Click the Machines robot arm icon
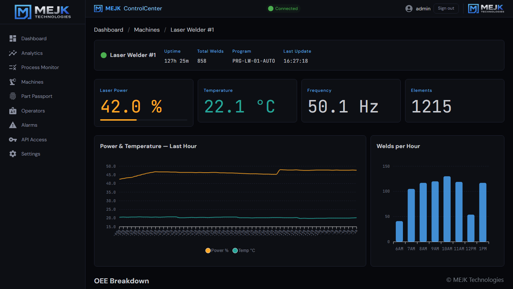 pyautogui.click(x=13, y=82)
